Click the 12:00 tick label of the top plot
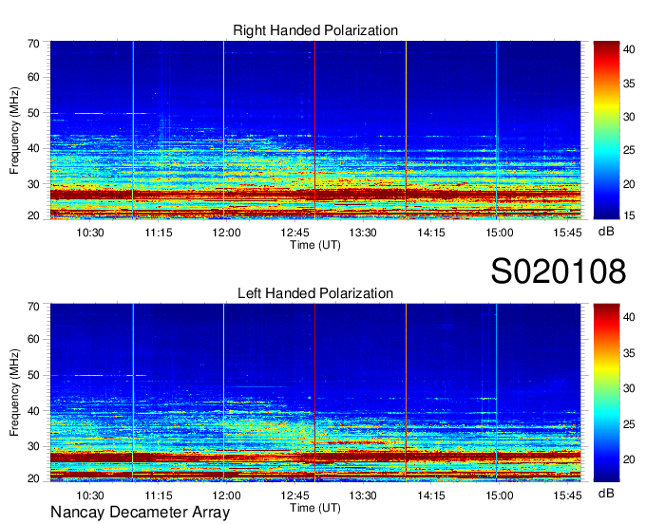Screen dimensions: 646x524 [226, 233]
